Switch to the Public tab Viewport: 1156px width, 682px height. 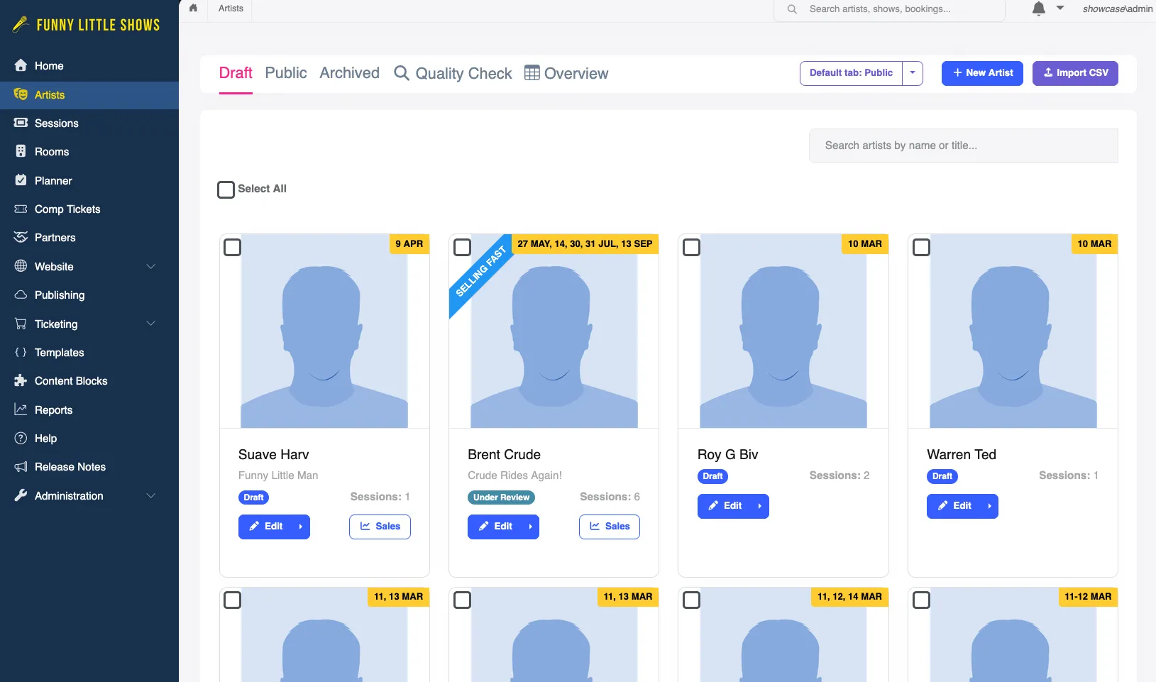[286, 73]
